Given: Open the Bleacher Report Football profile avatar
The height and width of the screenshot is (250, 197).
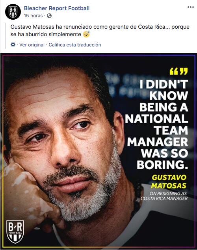Looking at the screenshot, I should tap(13, 12).
